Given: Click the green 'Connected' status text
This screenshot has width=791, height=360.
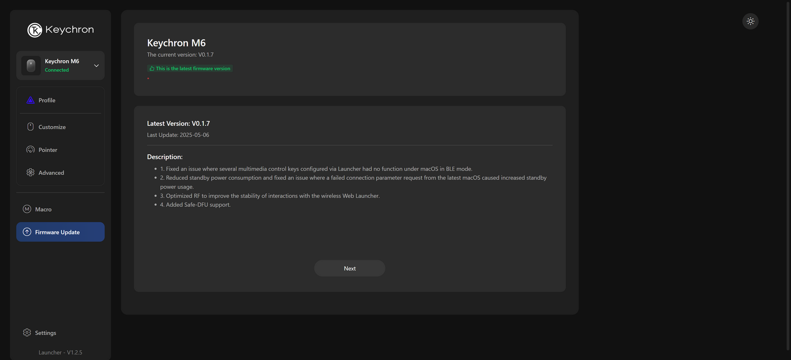Looking at the screenshot, I should coord(57,70).
